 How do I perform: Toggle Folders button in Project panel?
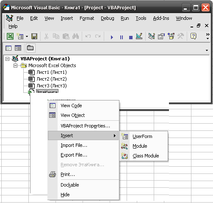[x=30, y=48]
